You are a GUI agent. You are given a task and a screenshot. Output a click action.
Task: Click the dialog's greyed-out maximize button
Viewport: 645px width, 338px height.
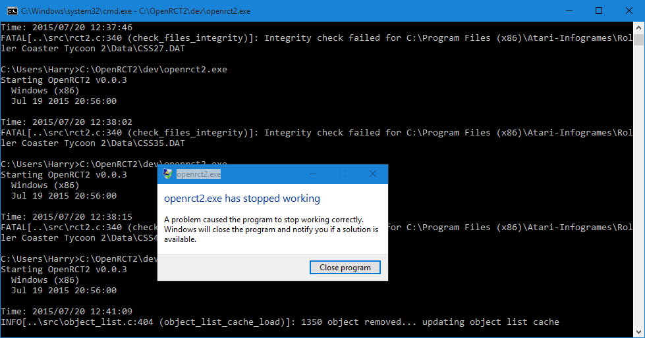pos(342,174)
